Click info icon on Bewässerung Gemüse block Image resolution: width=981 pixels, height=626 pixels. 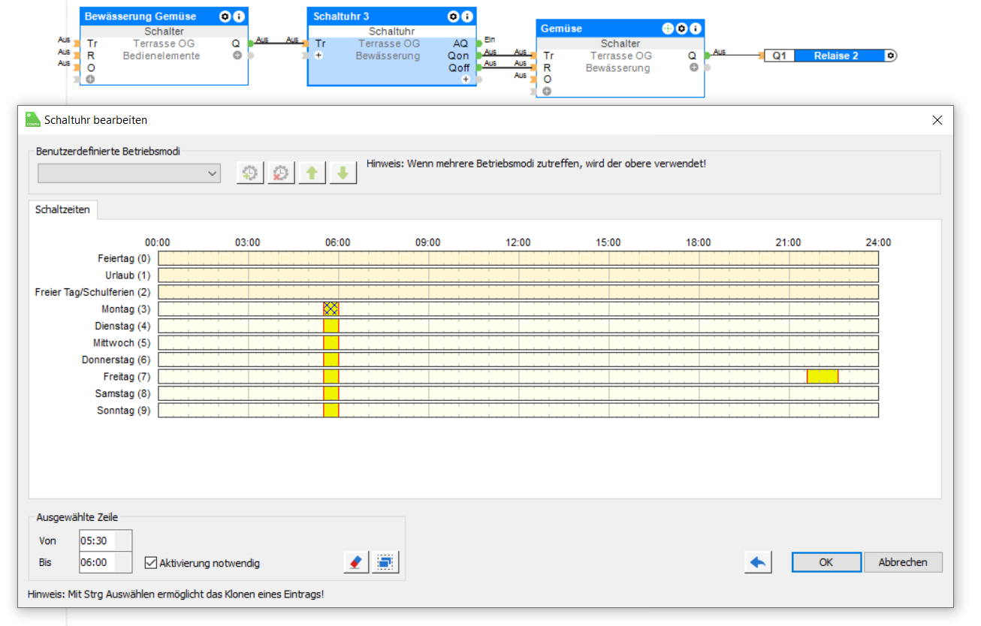coord(239,17)
